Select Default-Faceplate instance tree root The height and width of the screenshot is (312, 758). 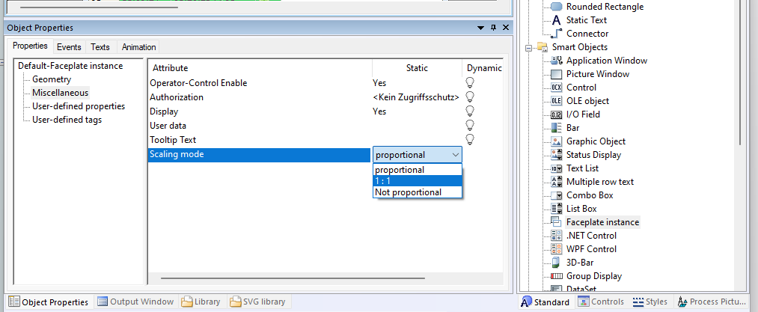70,66
